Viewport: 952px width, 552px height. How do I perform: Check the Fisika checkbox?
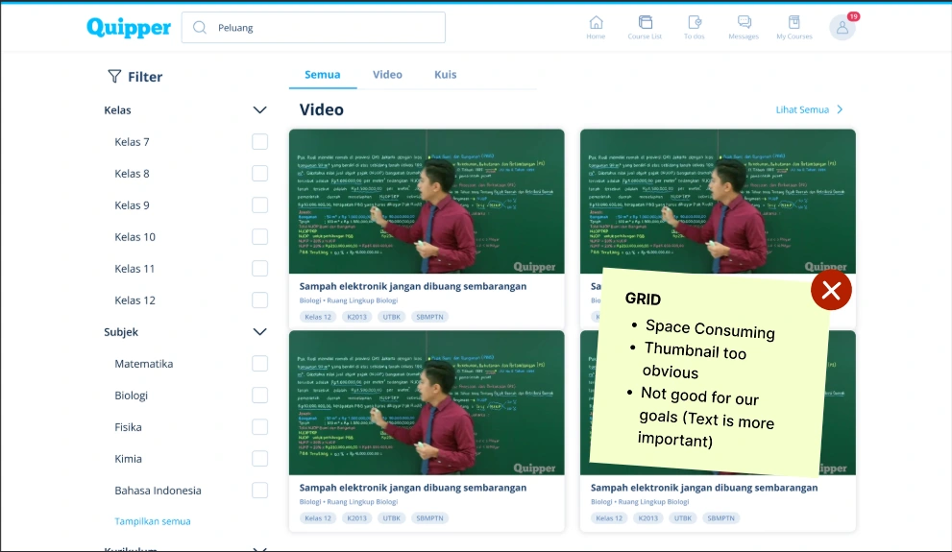[260, 427]
